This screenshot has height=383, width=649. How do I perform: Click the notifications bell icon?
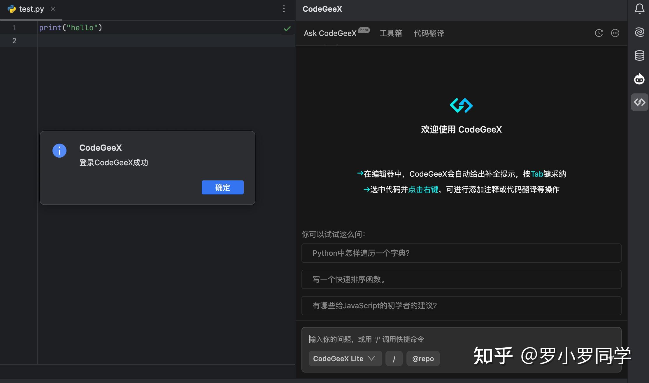[639, 9]
